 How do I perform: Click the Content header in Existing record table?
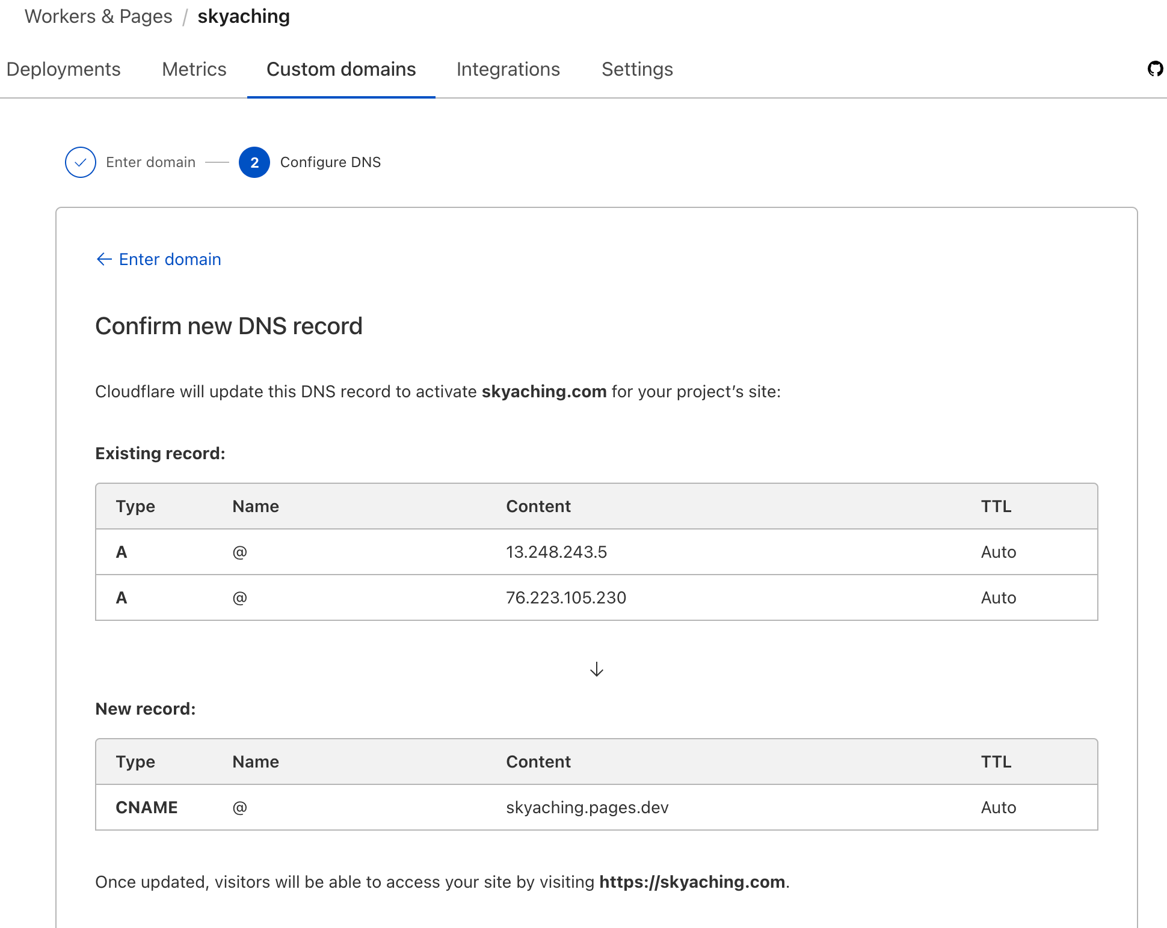pos(538,506)
